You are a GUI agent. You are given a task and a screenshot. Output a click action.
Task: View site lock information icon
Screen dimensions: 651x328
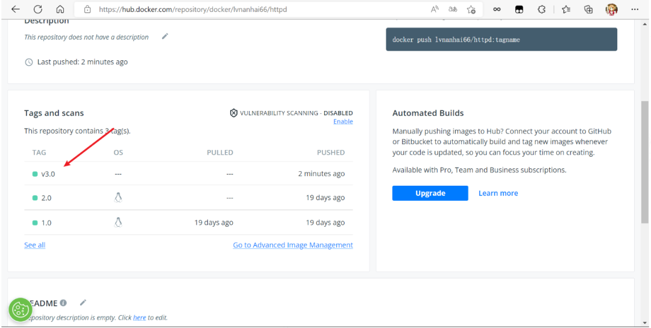pos(87,9)
